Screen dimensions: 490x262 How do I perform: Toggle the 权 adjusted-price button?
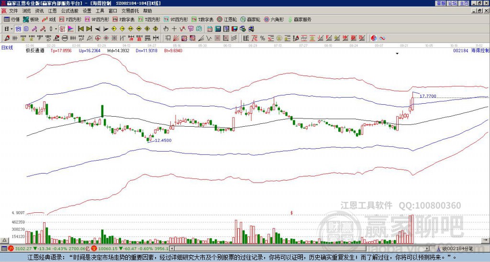pyautogui.click(x=62, y=29)
